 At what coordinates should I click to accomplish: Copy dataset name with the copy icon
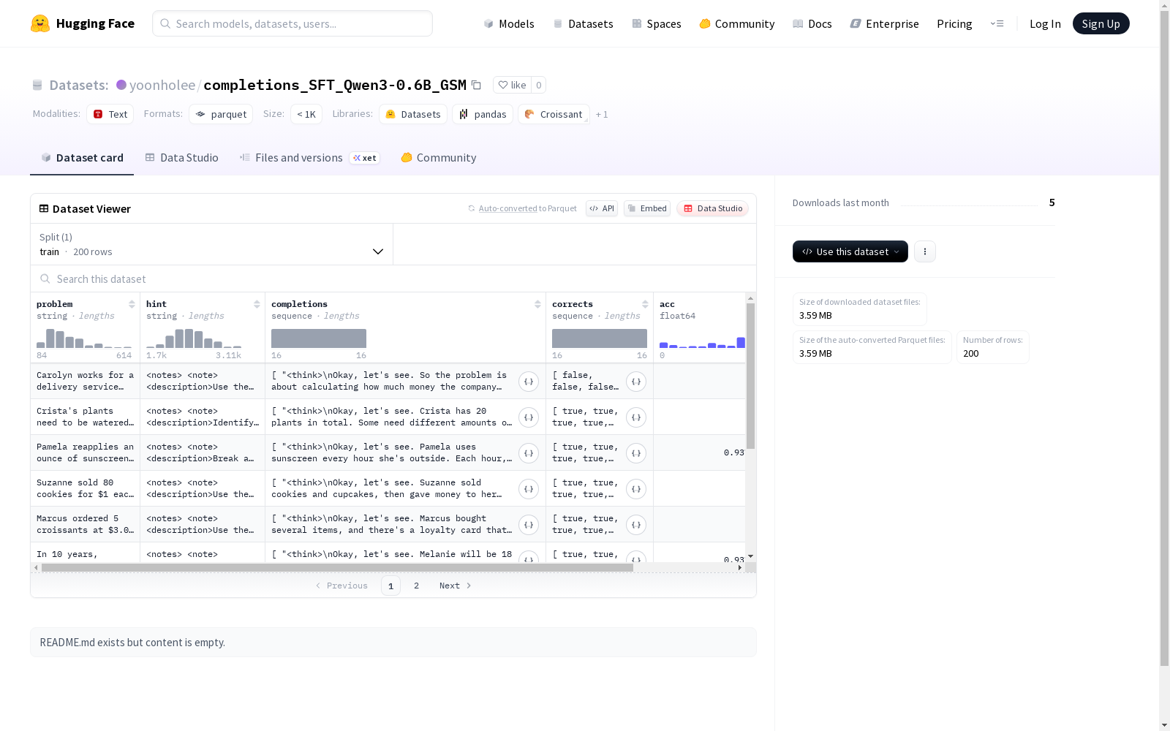point(476,86)
